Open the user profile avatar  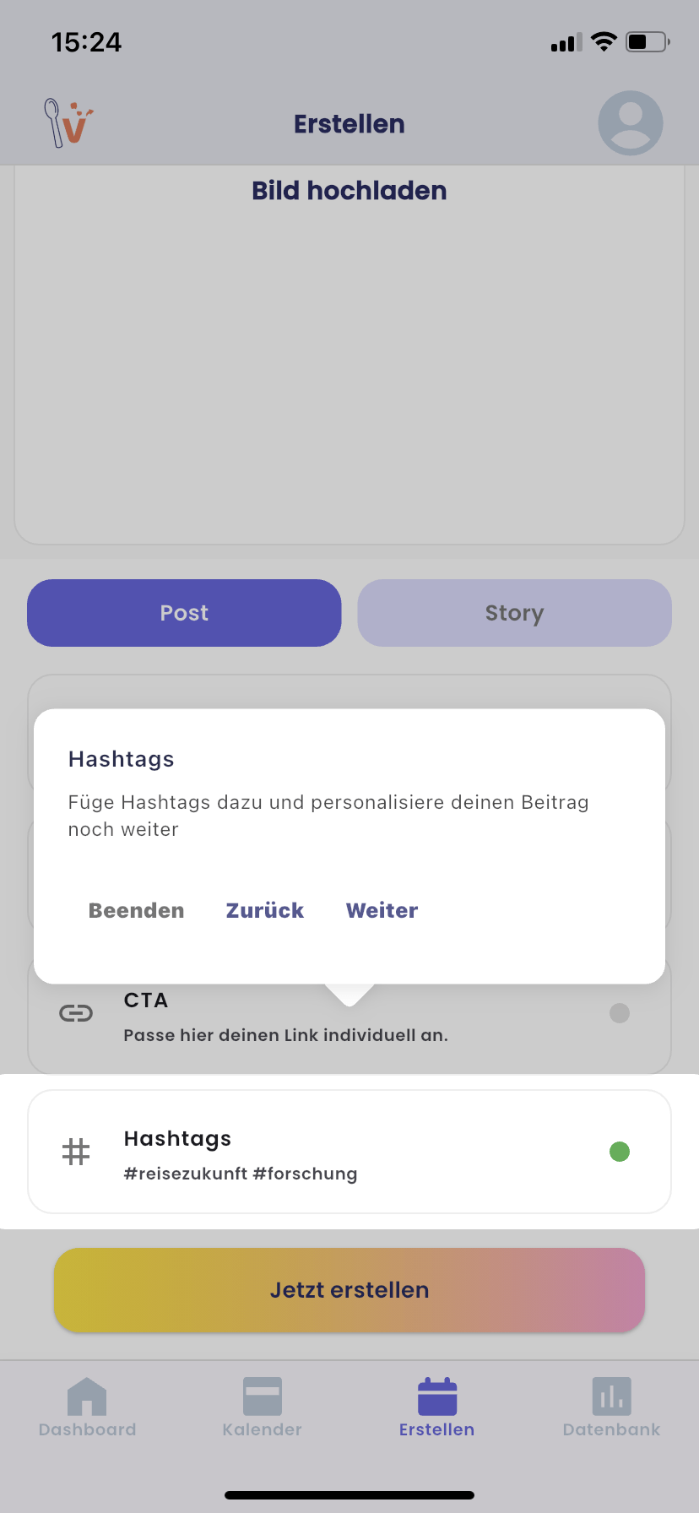pyautogui.click(x=630, y=123)
